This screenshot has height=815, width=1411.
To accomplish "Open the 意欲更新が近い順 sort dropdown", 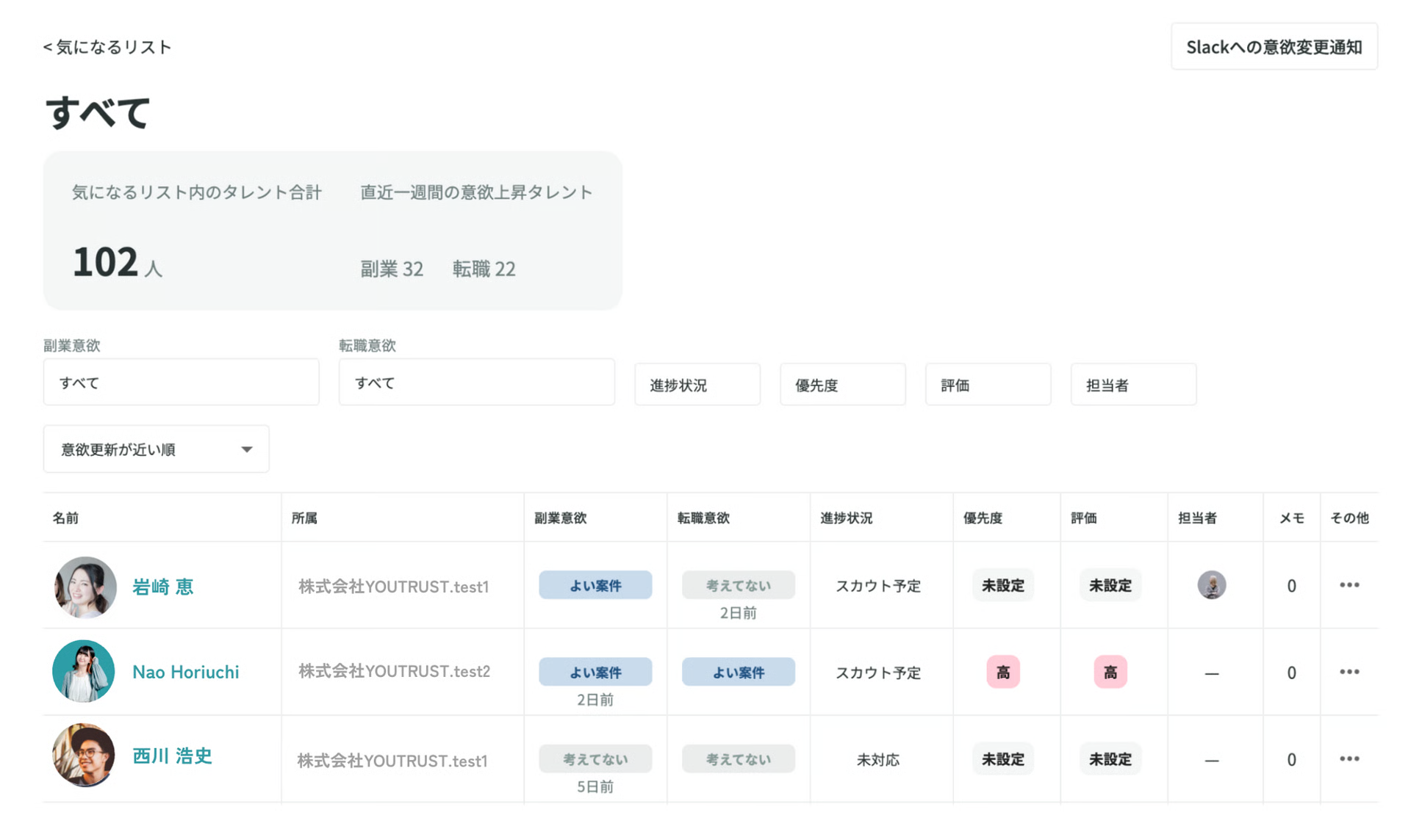I will (156, 449).
